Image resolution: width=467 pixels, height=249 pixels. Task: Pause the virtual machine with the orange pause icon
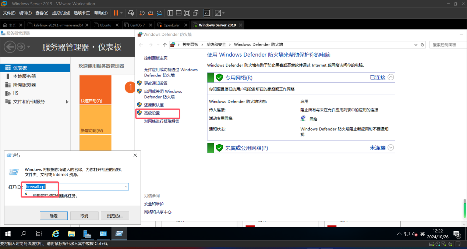coord(116,13)
